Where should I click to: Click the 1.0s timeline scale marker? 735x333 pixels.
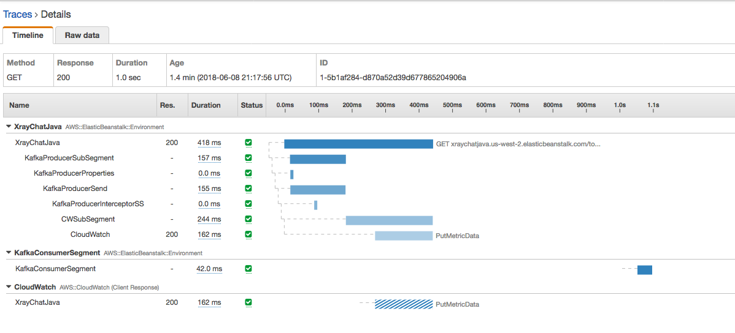point(620,105)
